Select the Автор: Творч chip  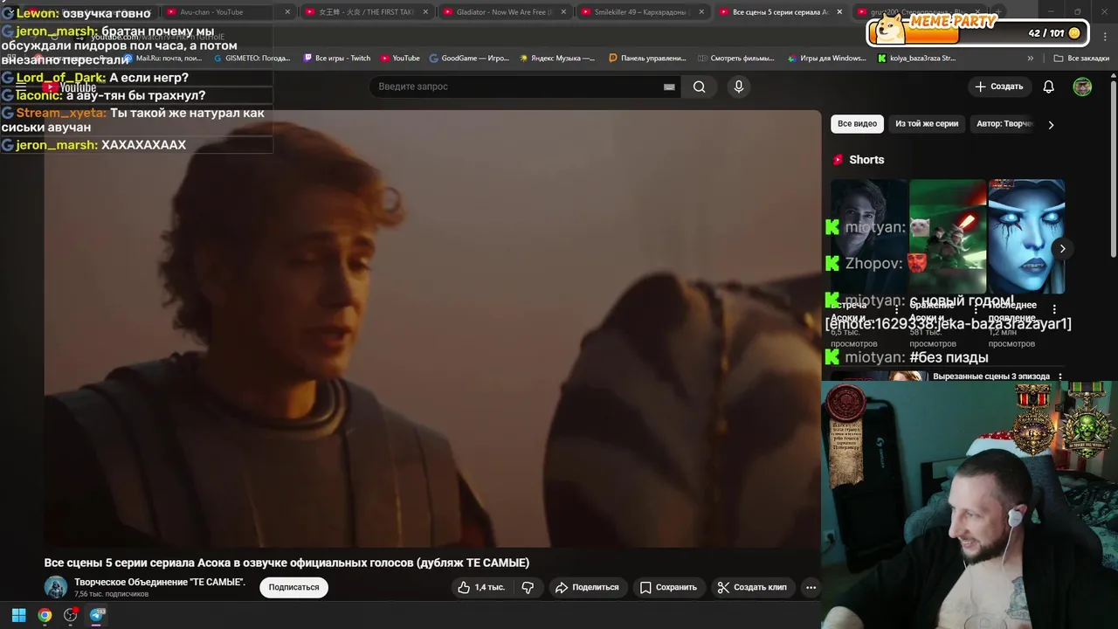(x=1004, y=124)
